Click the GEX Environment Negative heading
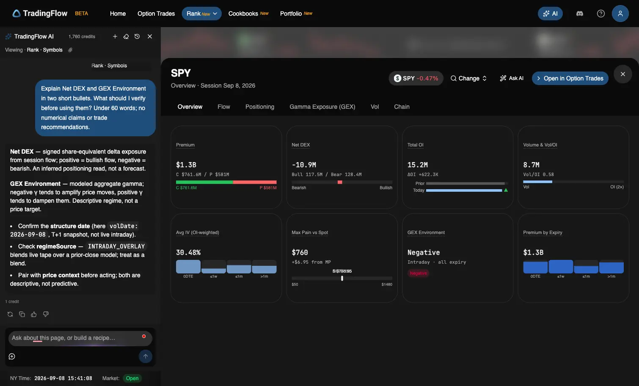The width and height of the screenshot is (639, 386). (x=424, y=252)
